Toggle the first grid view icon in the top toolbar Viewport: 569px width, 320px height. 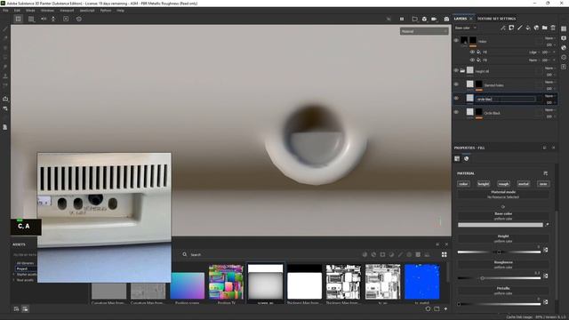(x=18, y=19)
